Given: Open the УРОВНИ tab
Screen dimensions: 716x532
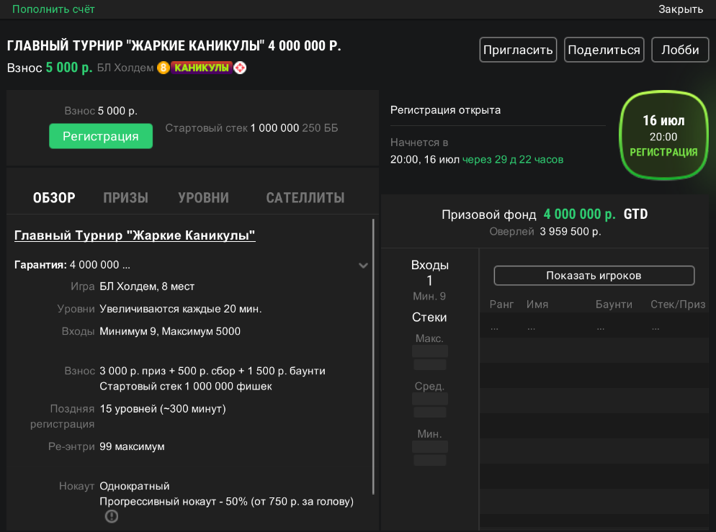Looking at the screenshot, I should coord(203,198).
